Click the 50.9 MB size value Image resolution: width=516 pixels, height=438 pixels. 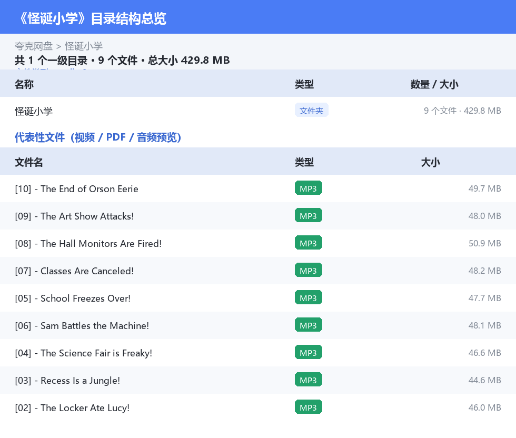coord(484,243)
